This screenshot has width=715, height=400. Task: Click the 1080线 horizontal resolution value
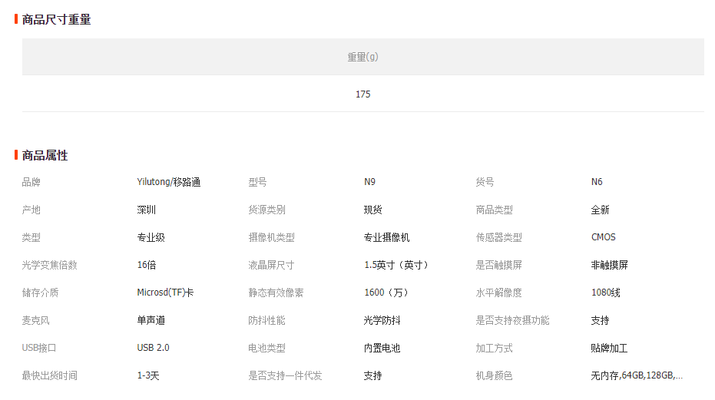click(605, 293)
